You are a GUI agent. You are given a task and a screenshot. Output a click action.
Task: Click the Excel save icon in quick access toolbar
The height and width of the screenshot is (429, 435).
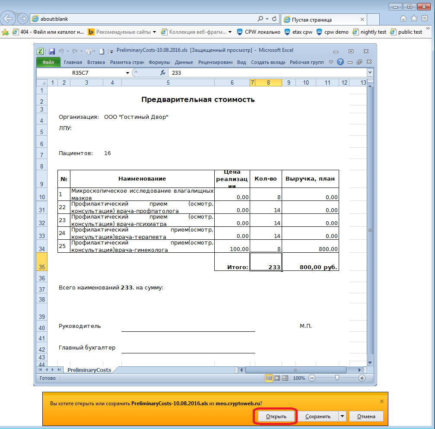coord(52,51)
